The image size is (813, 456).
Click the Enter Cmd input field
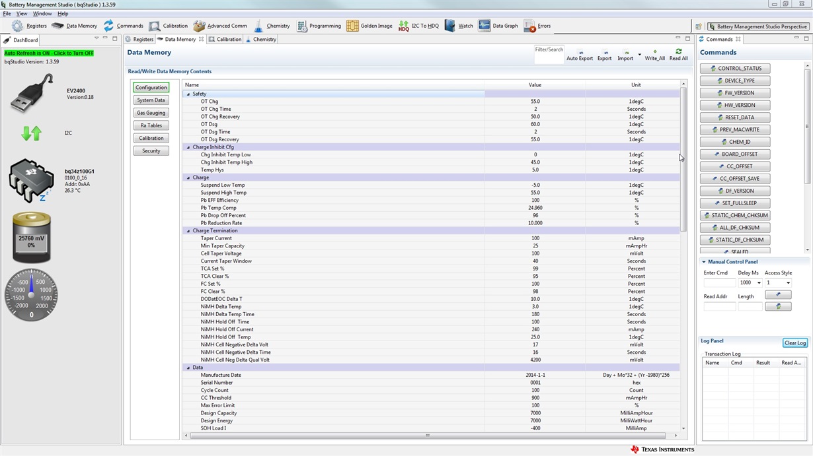coord(720,283)
